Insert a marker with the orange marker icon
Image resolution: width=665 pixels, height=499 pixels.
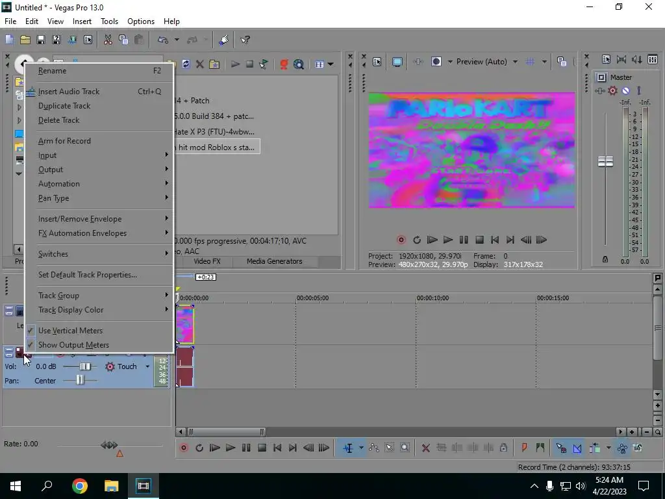click(x=524, y=448)
